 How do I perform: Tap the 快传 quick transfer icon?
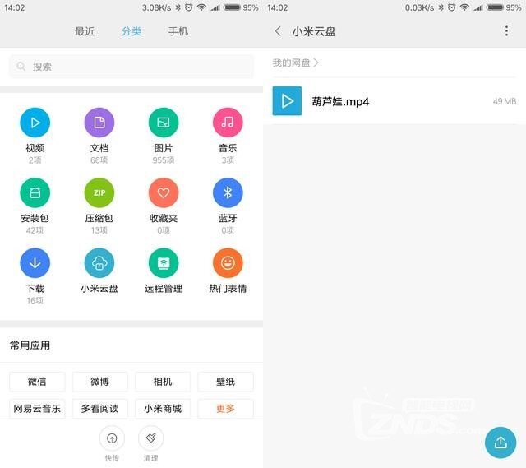tap(112, 438)
